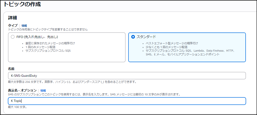This screenshot has height=115, width=257.
Task: Click the ベストエフォート型メッセージの順序付け bullet
Action: coord(172,43)
